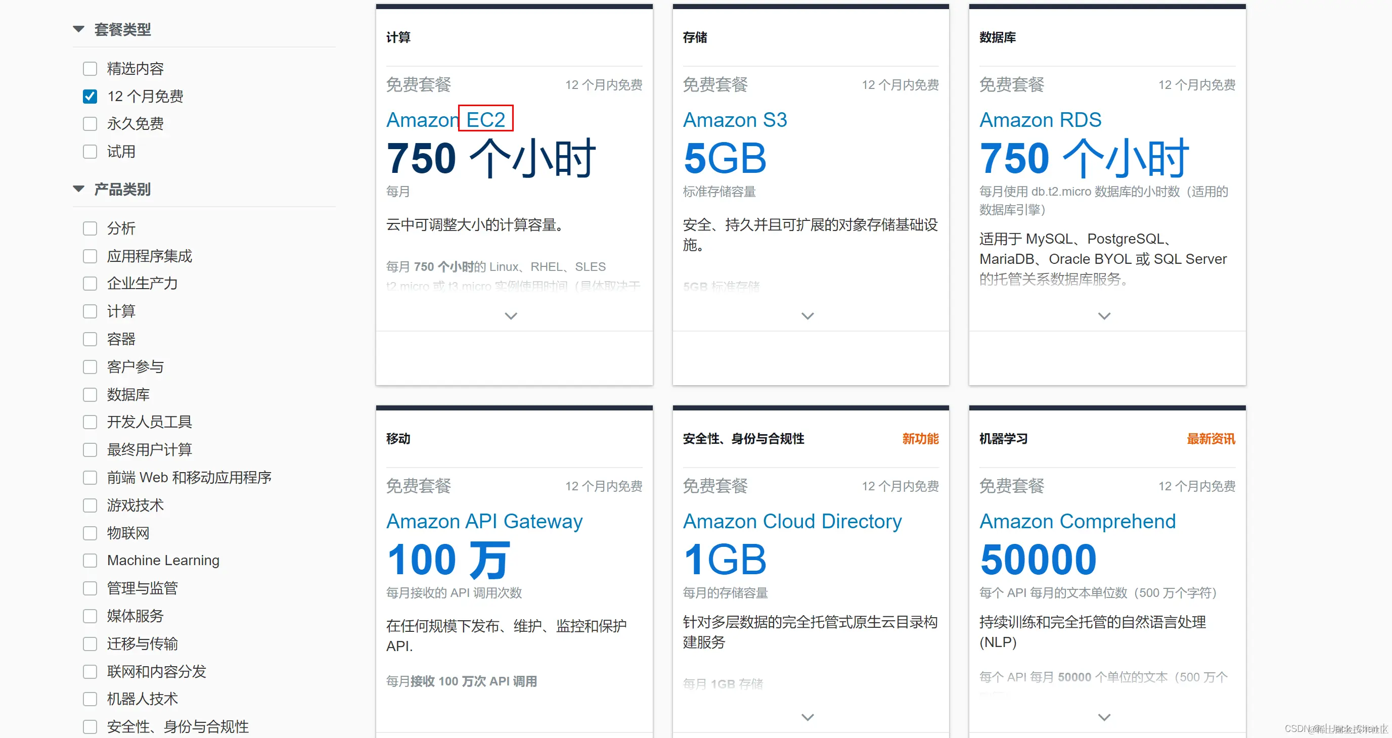Click the 50000 text on Comprehend card
The image size is (1392, 738).
(1038, 560)
